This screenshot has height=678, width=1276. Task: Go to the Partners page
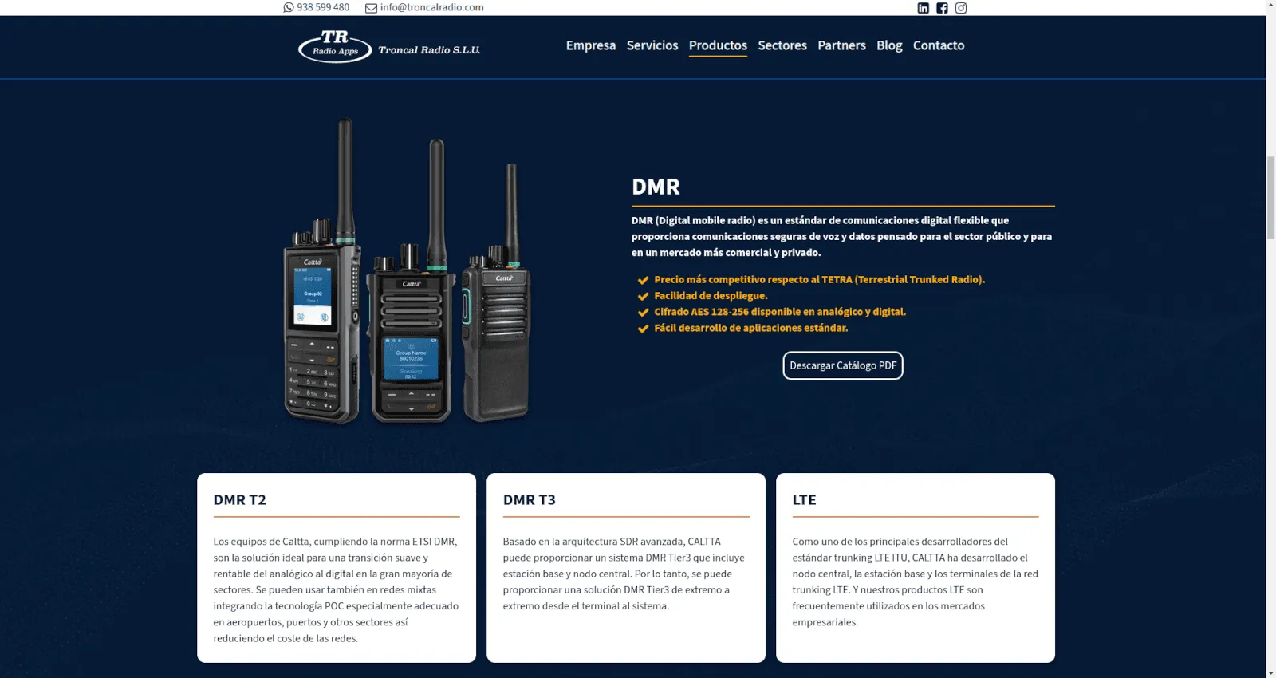[841, 45]
